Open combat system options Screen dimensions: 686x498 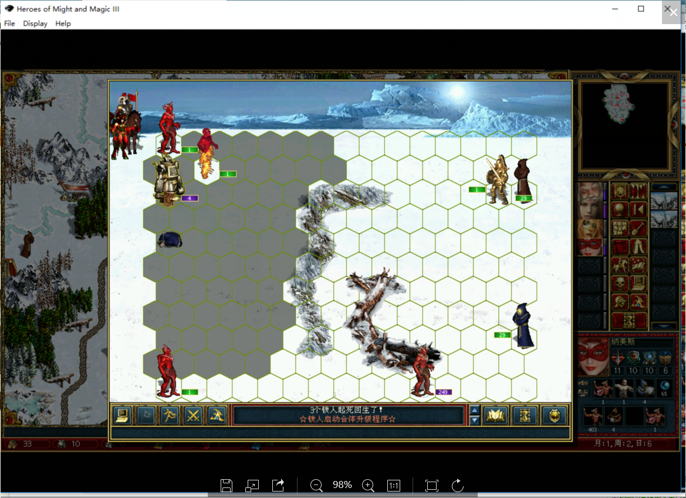[x=123, y=415]
